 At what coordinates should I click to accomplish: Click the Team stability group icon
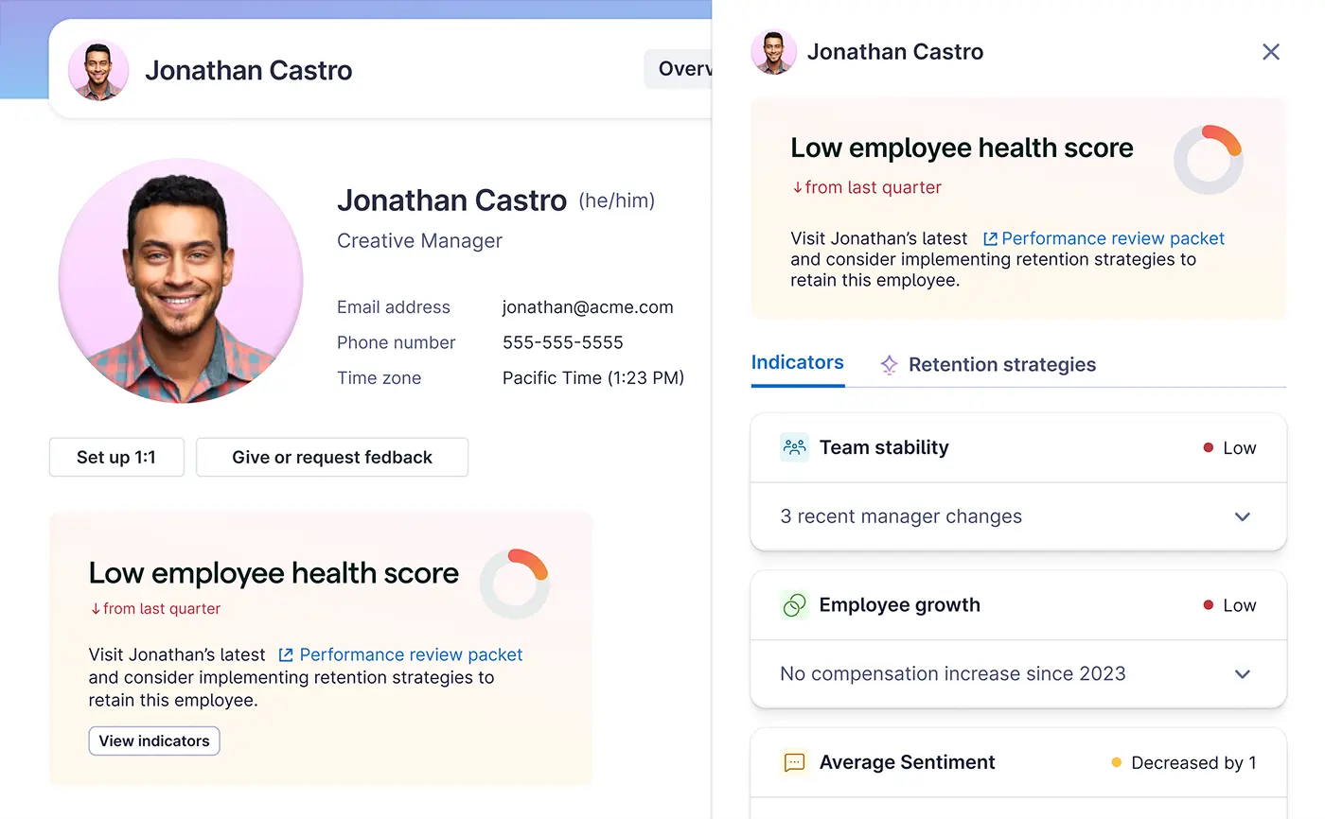coord(794,447)
